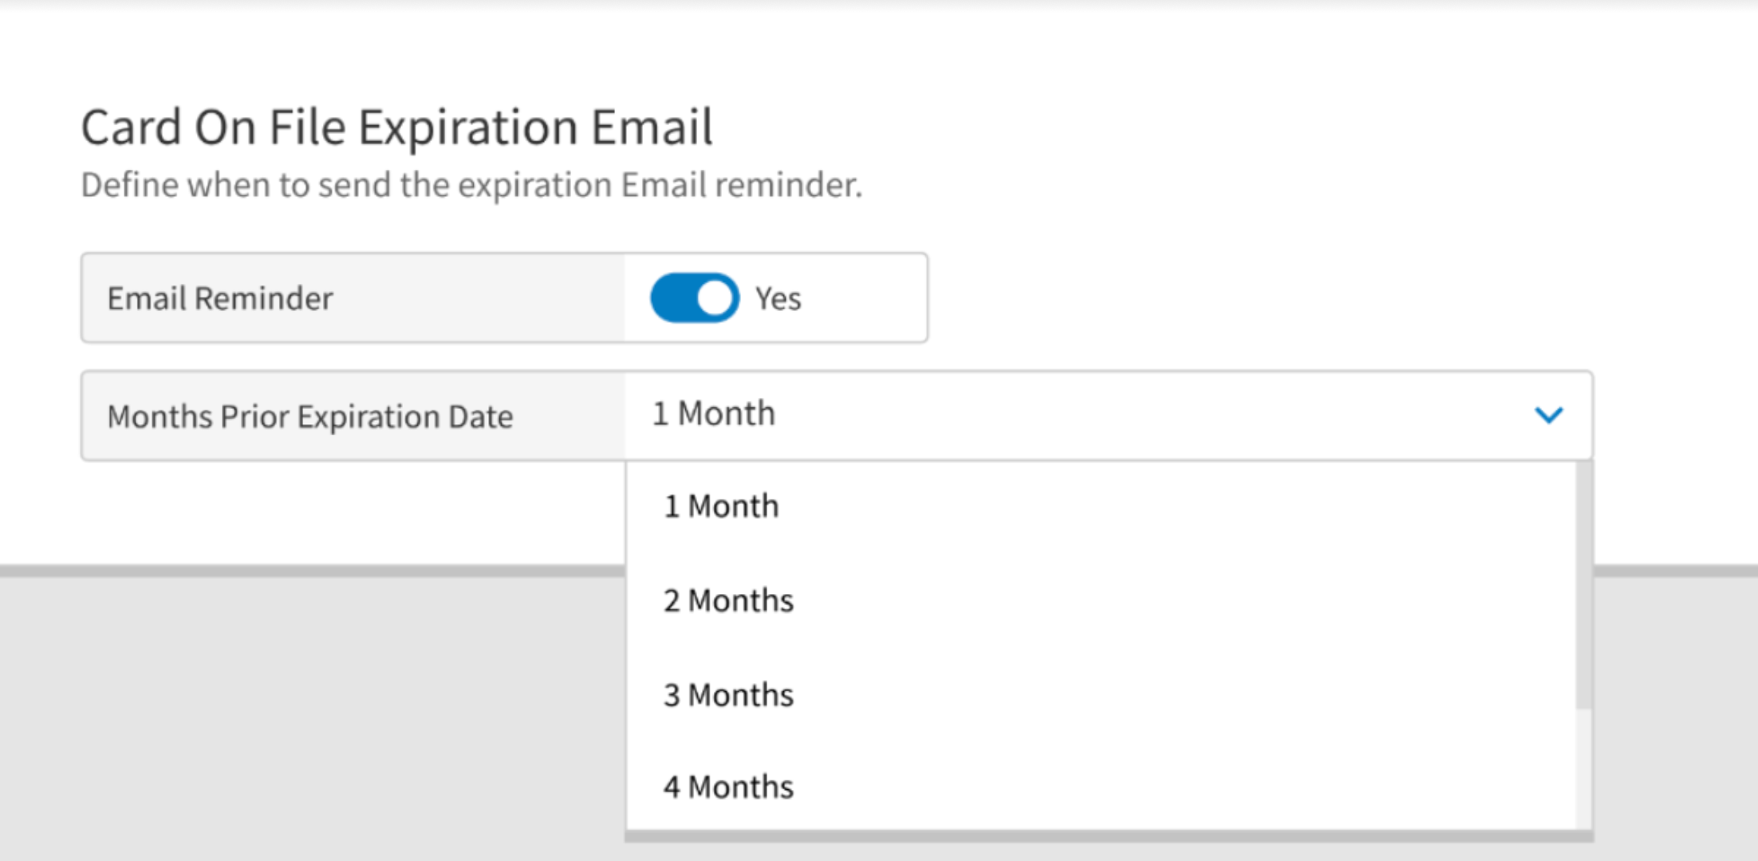Click the Email Reminder field label
The width and height of the screenshot is (1758, 861).
[220, 298]
